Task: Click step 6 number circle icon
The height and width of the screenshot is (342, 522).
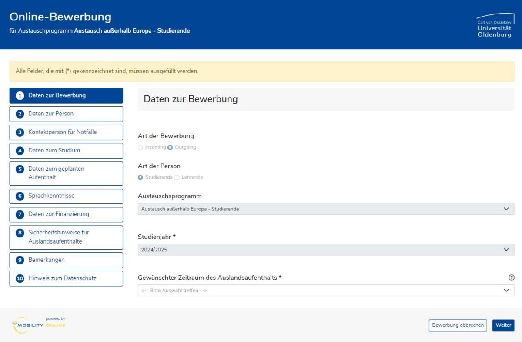Action: [x=20, y=196]
